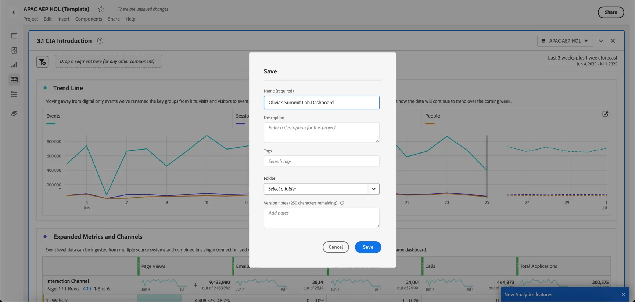Click the teal dot beside Trend Line

(45, 88)
